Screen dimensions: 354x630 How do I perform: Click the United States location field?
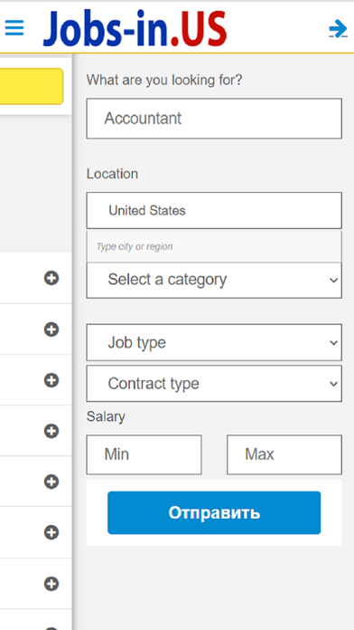214,211
